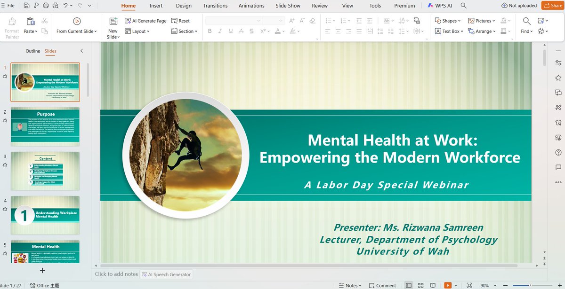565x289 pixels.
Task: Click AI Generate Page
Action: coord(146,21)
